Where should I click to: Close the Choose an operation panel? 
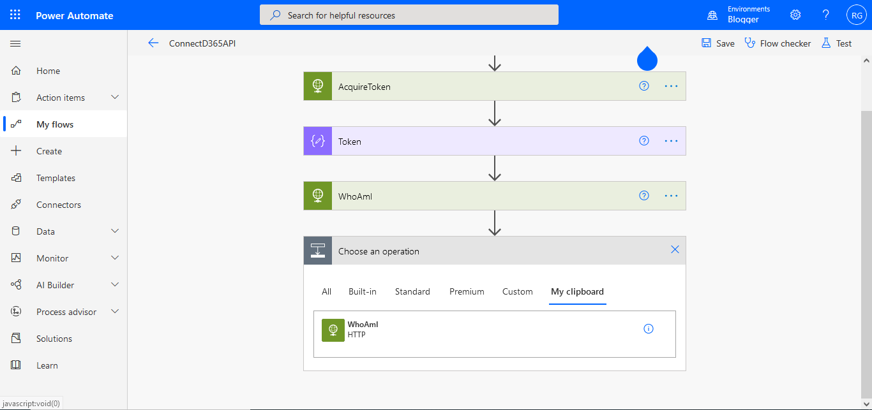[x=675, y=250]
